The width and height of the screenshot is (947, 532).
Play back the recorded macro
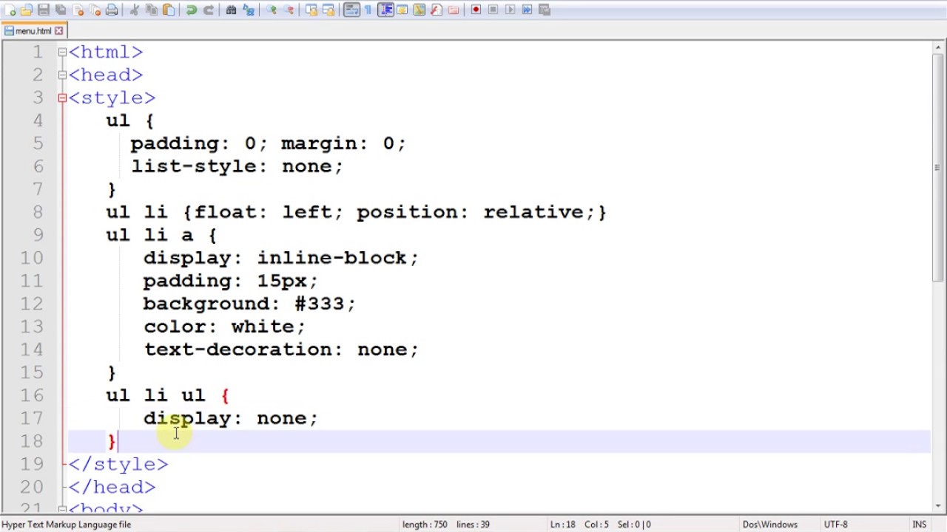pos(510,10)
